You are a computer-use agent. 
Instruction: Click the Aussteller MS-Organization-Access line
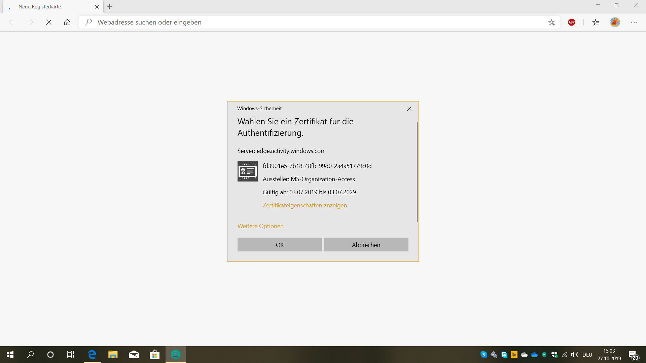pos(309,179)
